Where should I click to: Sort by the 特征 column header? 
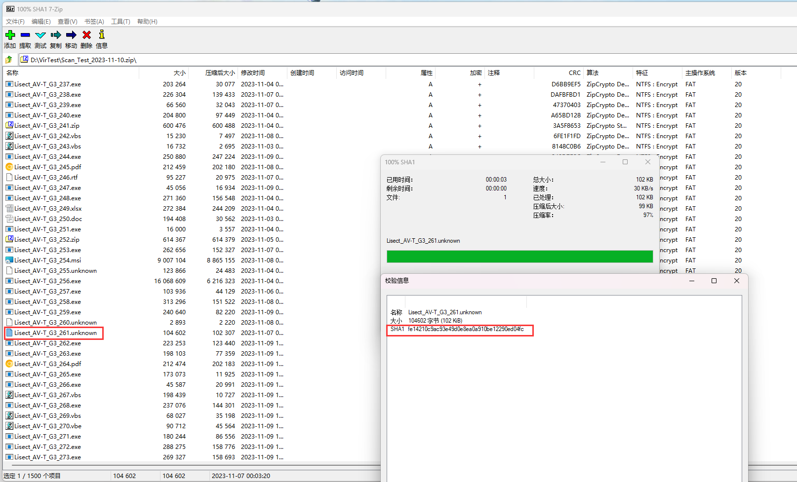[657, 73]
